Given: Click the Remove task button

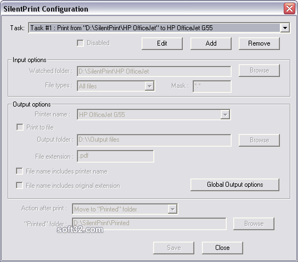Looking at the screenshot, I should (x=259, y=43).
